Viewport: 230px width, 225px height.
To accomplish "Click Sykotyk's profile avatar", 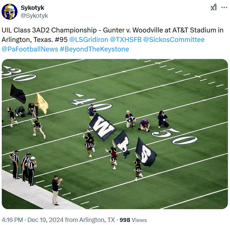I will 10,12.
